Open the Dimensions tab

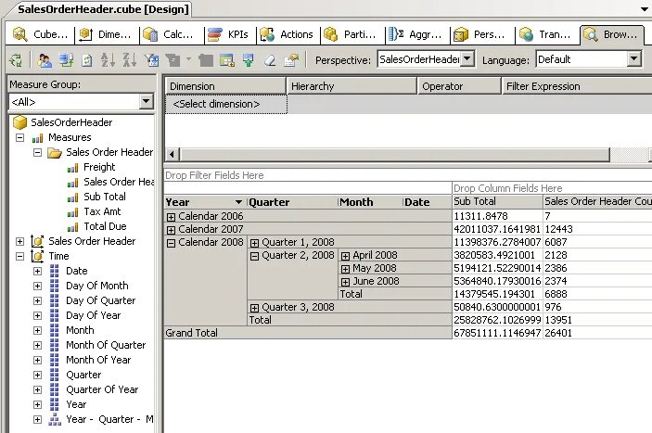[x=105, y=34]
